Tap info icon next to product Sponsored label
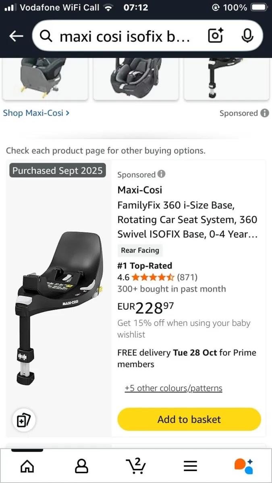272x483 pixels. tap(161, 174)
